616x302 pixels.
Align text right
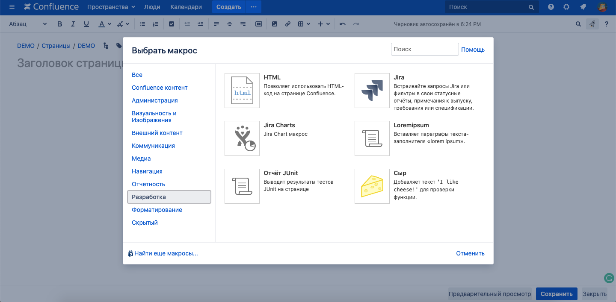click(243, 24)
